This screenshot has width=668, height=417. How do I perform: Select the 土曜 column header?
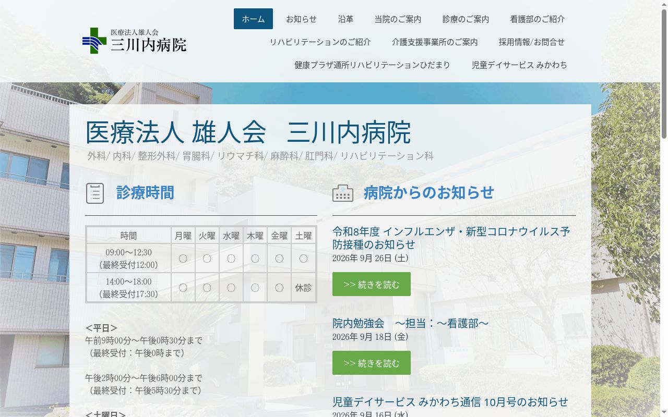click(x=303, y=236)
